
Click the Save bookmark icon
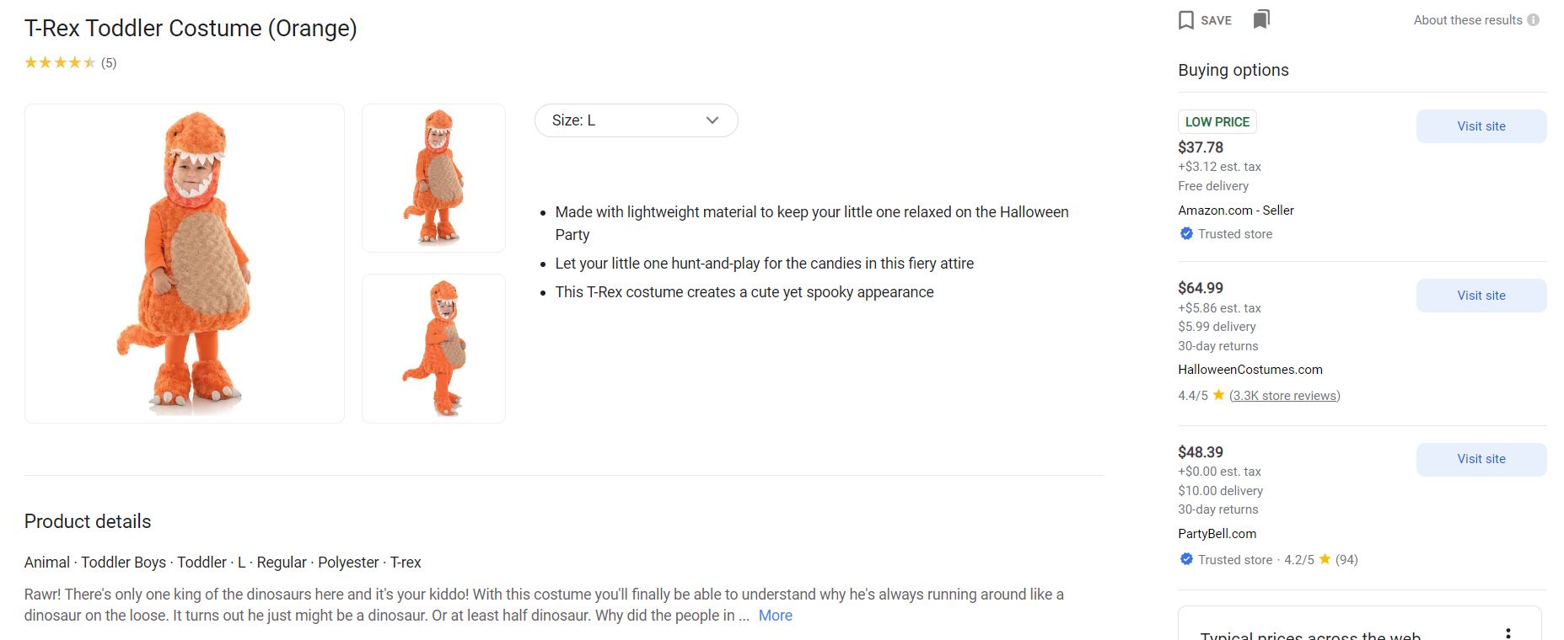1186,20
